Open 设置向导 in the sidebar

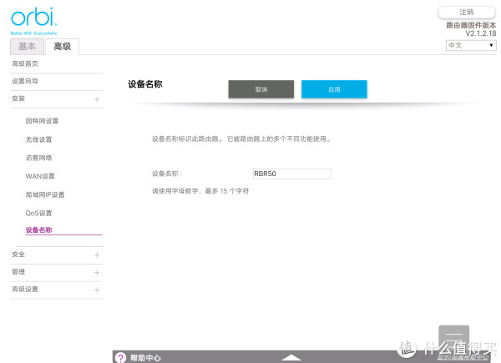[25, 81]
